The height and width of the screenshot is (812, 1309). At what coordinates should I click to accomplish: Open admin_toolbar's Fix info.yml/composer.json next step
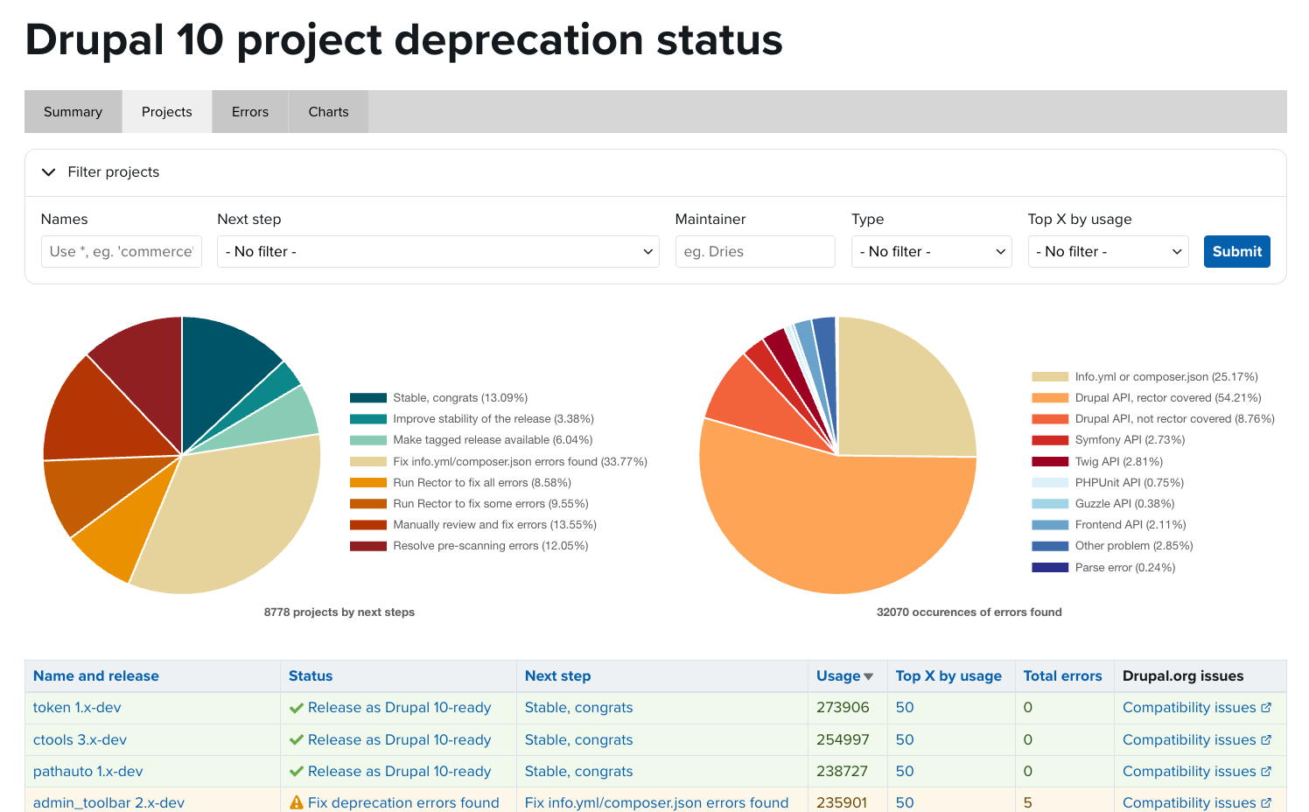656,803
